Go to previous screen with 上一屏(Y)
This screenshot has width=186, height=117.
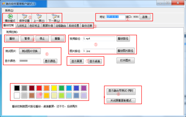(x=39, y=18)
